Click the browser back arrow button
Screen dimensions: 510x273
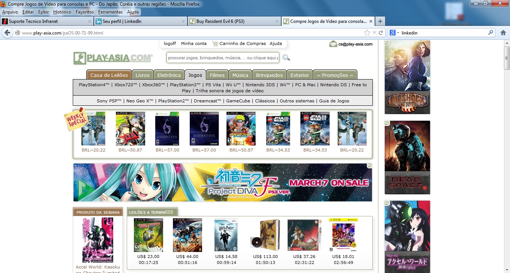tap(7, 33)
